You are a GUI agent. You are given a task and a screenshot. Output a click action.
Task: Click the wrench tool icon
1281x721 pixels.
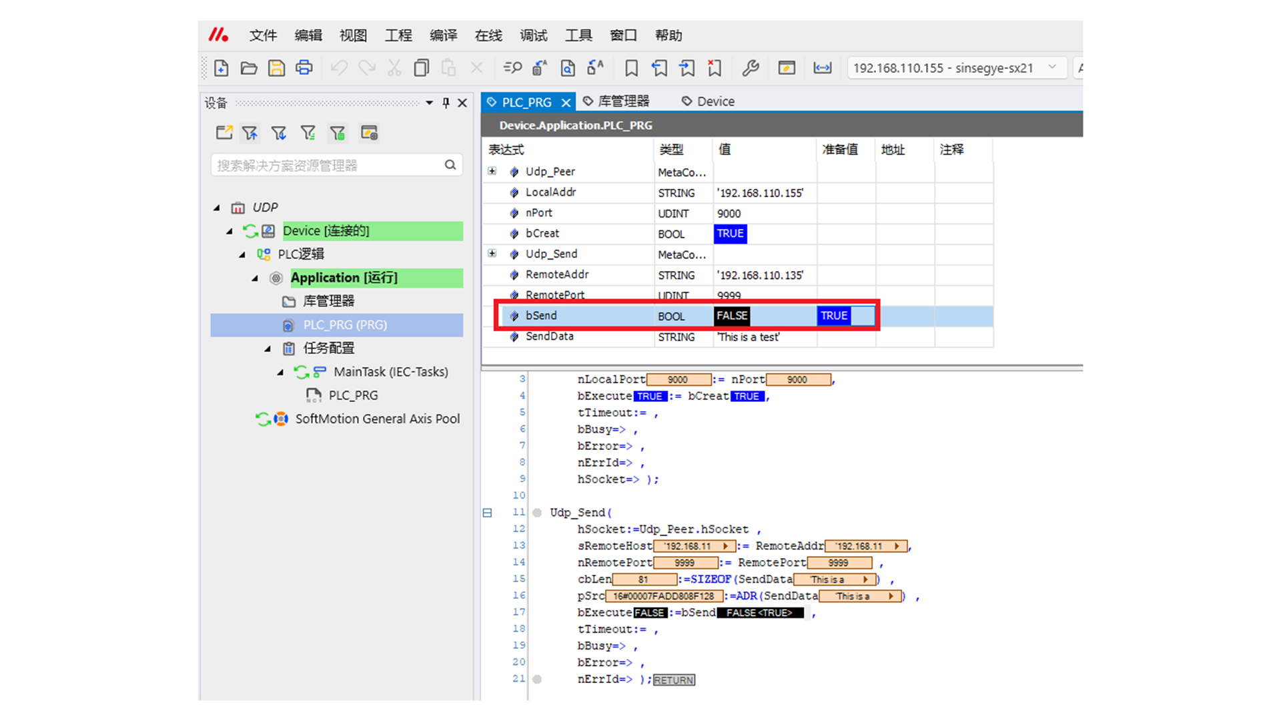pos(750,68)
